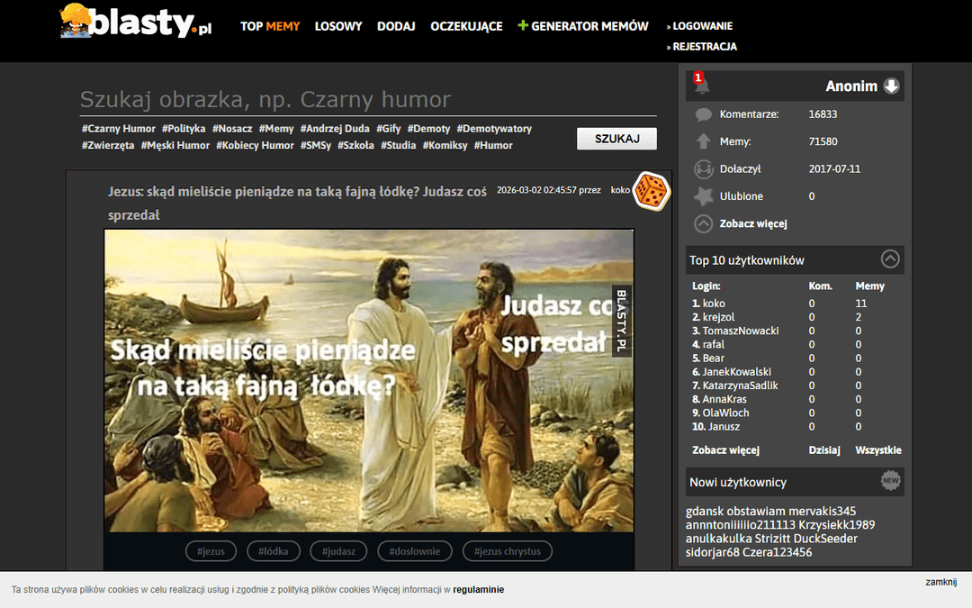Viewport: 972px width, 608px height.
Task: Click the REJESTRACJA link
Action: point(705,47)
